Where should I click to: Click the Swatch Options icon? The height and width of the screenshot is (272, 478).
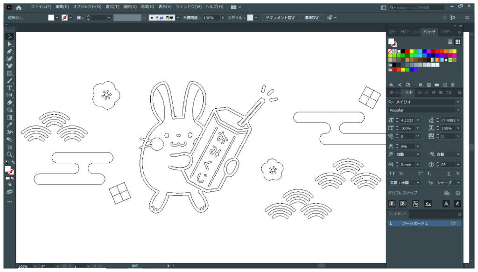point(429,84)
